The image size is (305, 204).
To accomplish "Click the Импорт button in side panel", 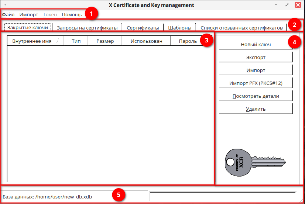I will 256,70.
